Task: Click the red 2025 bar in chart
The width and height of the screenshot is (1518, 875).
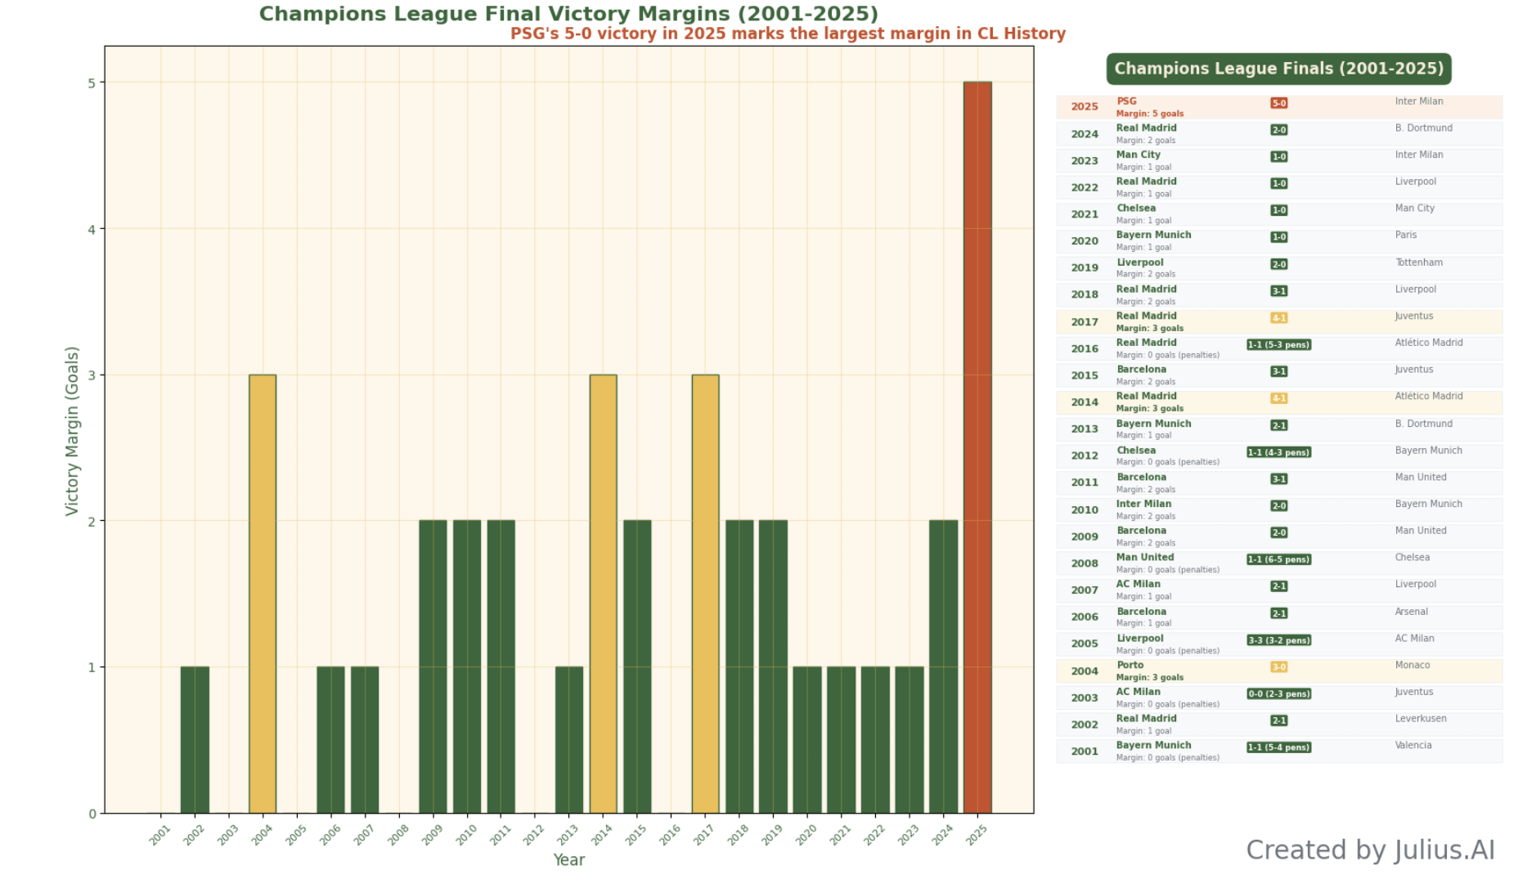Action: pos(977,447)
